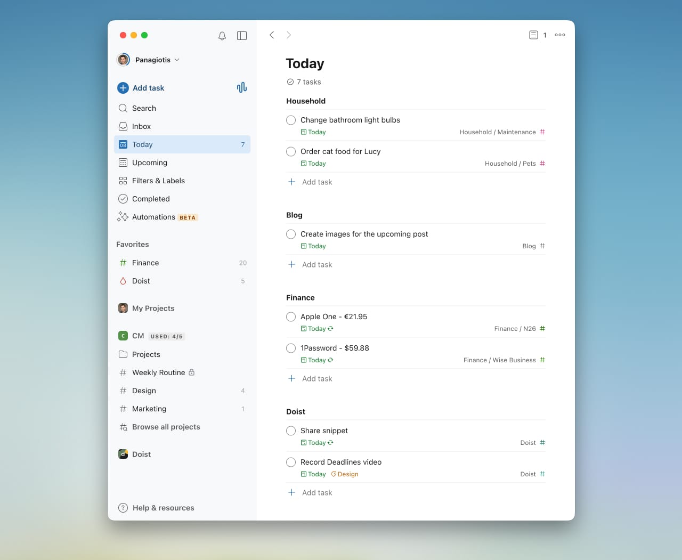The image size is (682, 560).
Task: Select the Doist favorite with droplet icon
Action: pos(141,281)
